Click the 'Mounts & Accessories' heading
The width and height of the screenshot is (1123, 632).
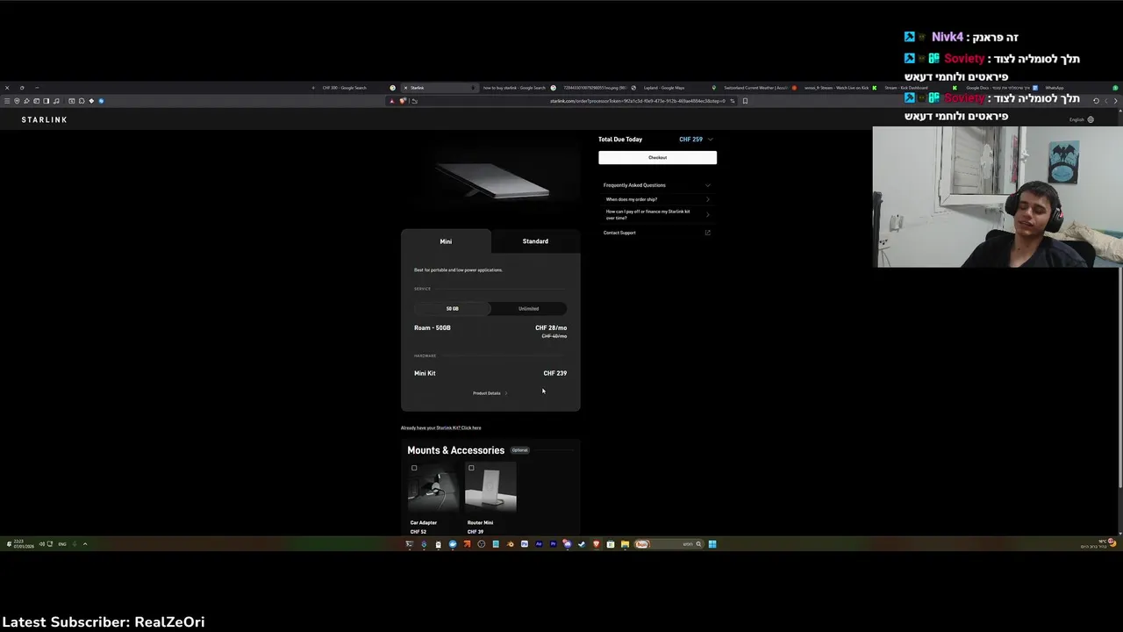coord(455,450)
